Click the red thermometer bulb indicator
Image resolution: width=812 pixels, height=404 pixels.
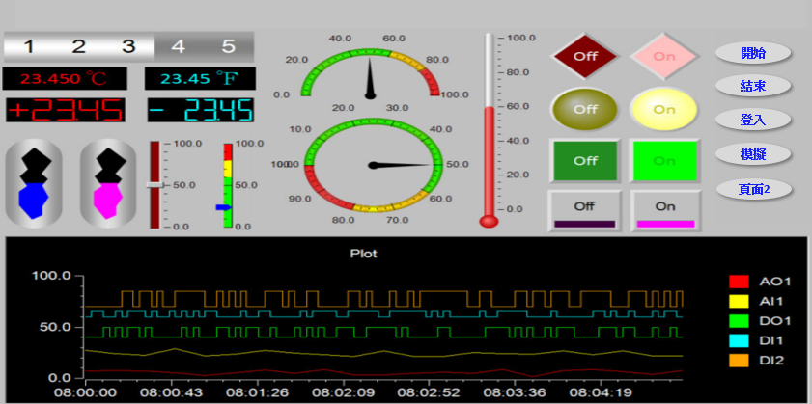tap(489, 221)
